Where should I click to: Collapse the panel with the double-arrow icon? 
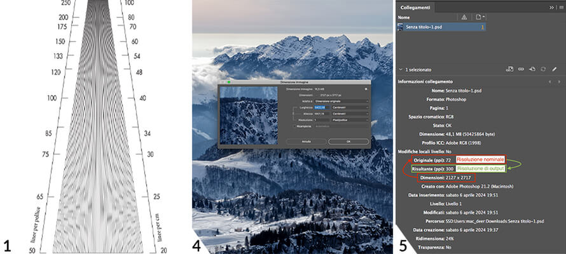coord(551,6)
